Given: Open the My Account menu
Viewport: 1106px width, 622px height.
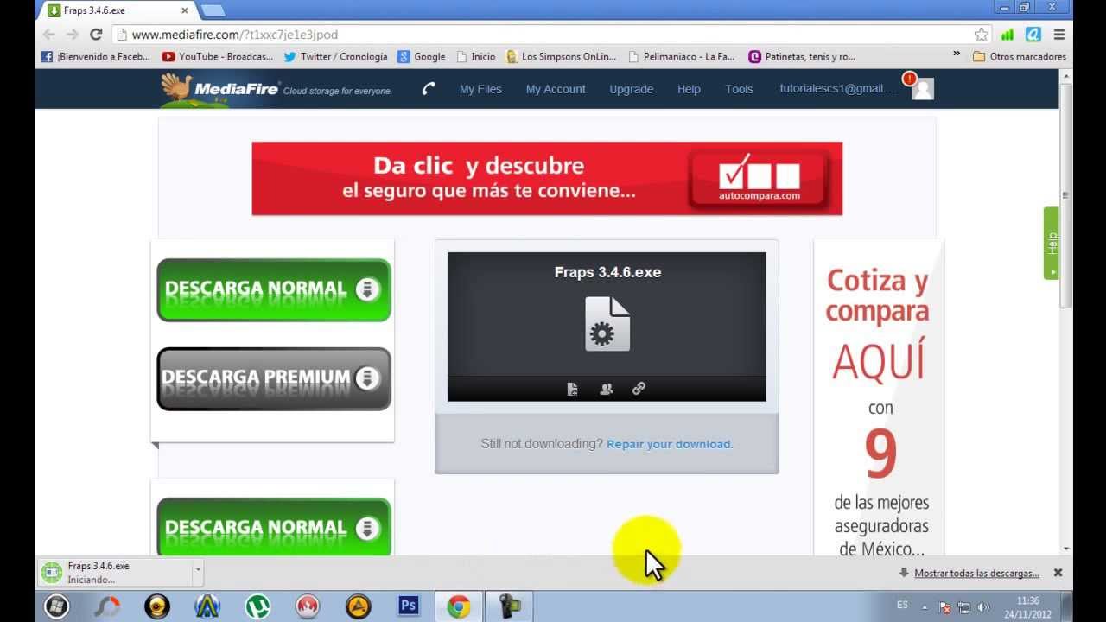Looking at the screenshot, I should tap(556, 89).
